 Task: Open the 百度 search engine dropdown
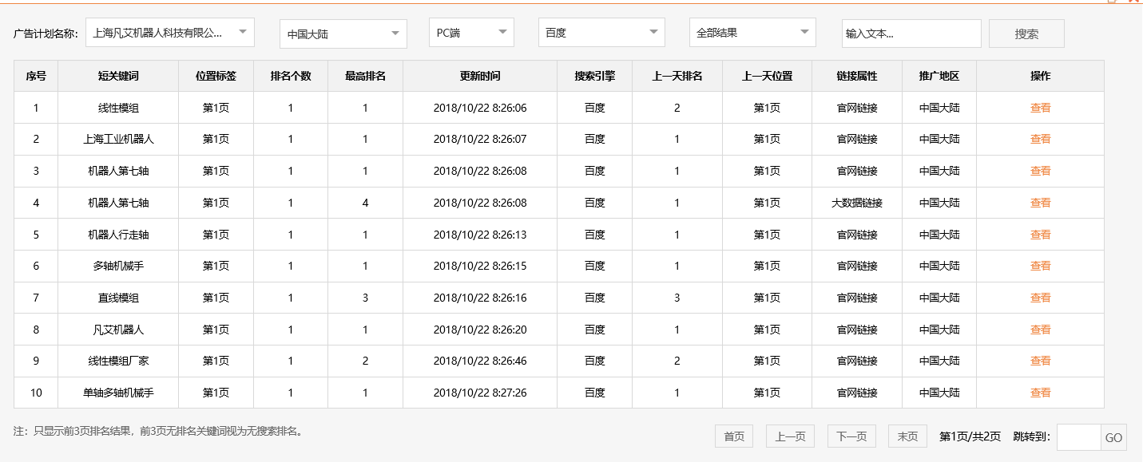[601, 32]
